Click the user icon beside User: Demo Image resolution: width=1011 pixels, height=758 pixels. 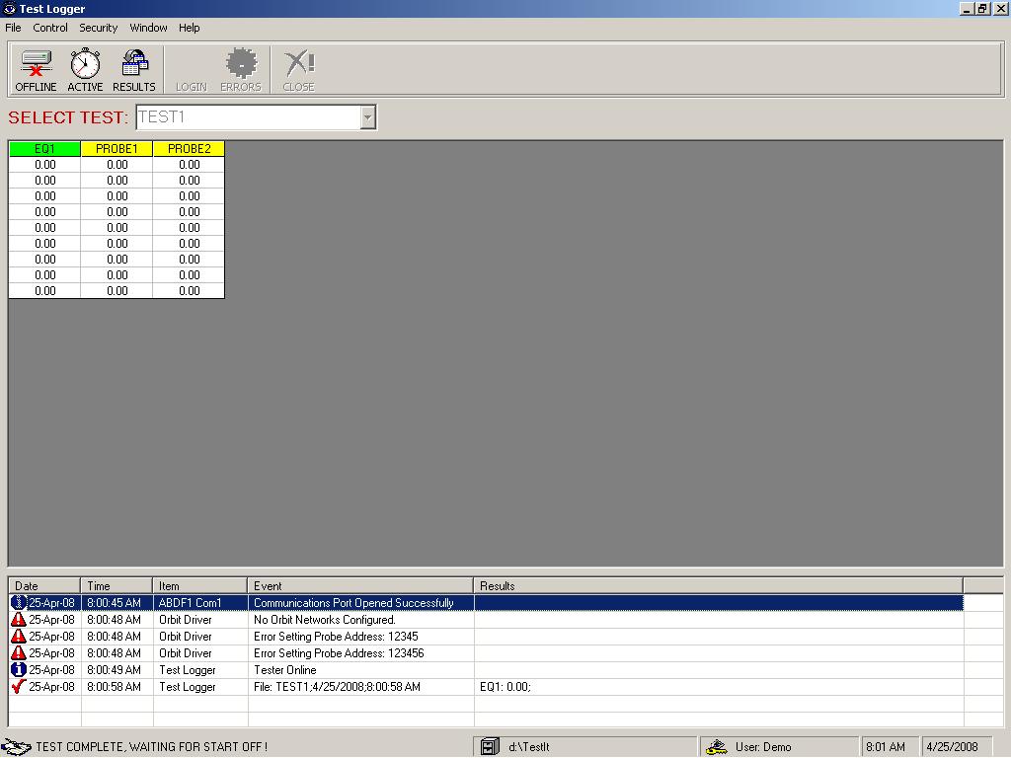[718, 747]
